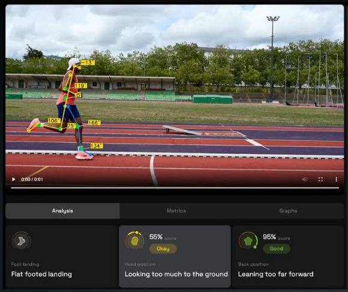Click the -13° head angle label

click(88, 62)
